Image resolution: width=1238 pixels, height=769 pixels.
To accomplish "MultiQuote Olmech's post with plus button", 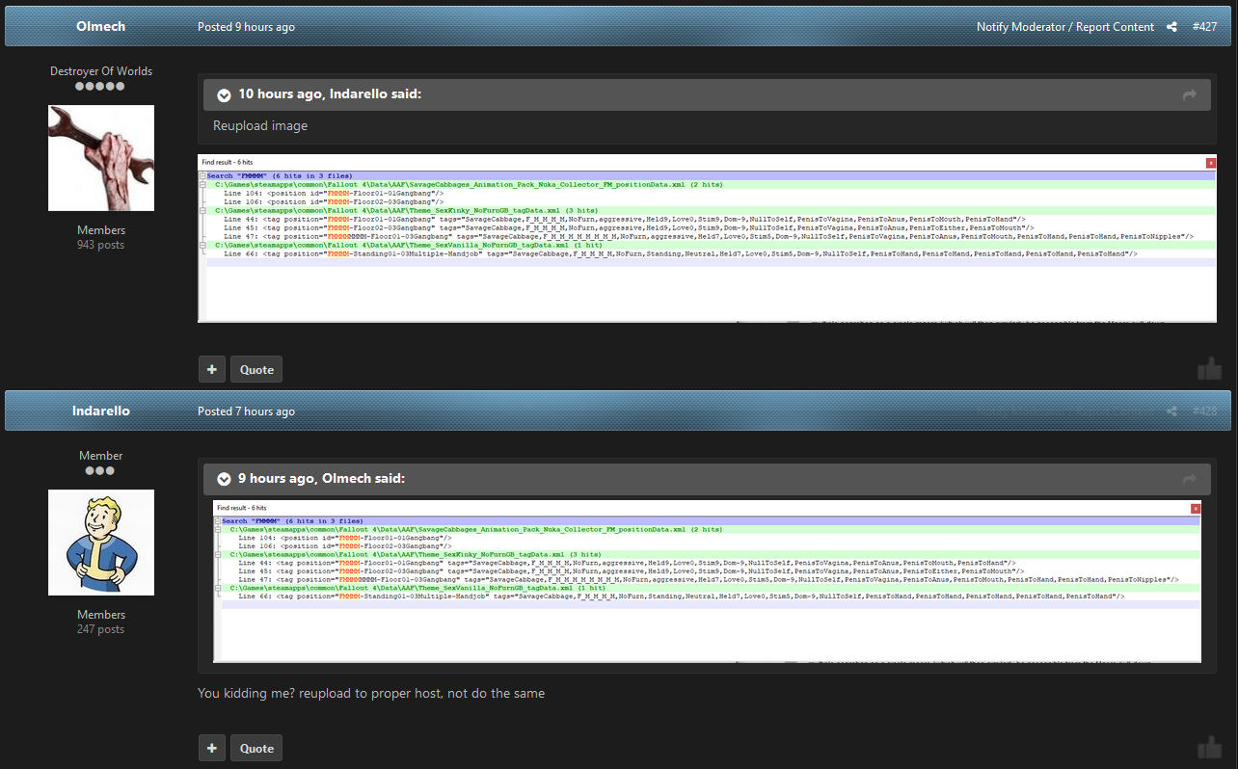I will click(212, 369).
